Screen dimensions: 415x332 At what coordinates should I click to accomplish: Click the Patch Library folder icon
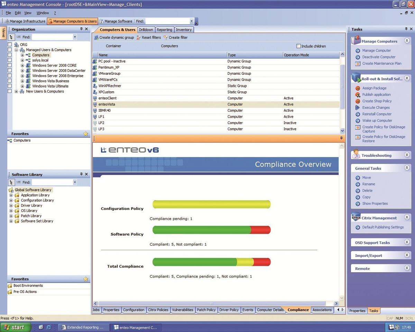click(x=17, y=216)
